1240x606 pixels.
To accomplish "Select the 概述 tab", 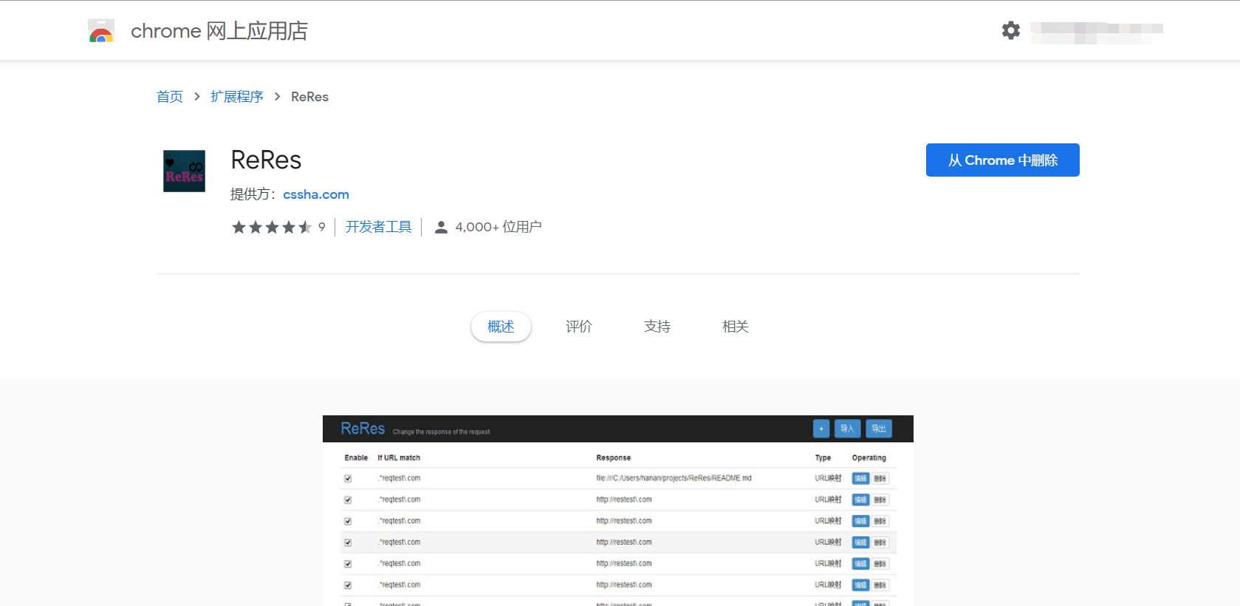I will tap(501, 327).
